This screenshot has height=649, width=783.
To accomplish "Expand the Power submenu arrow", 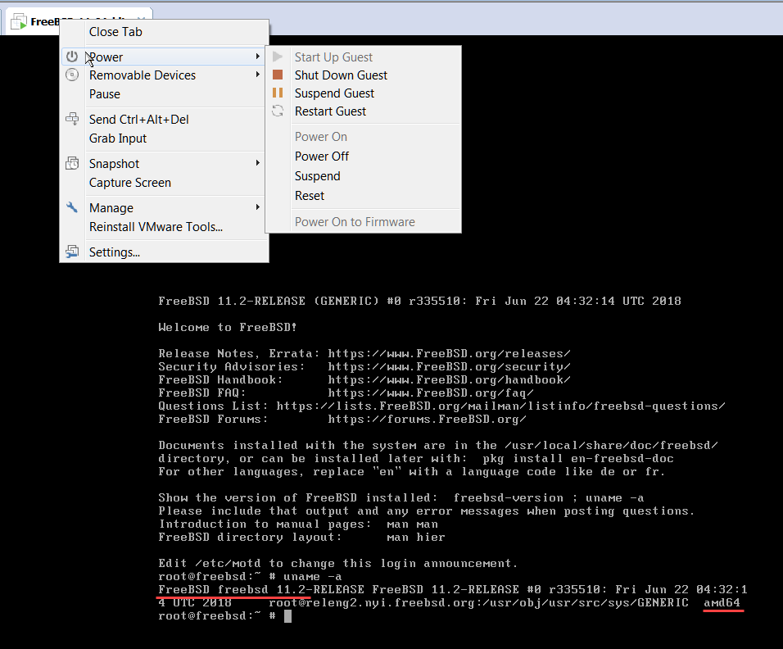I will [258, 57].
